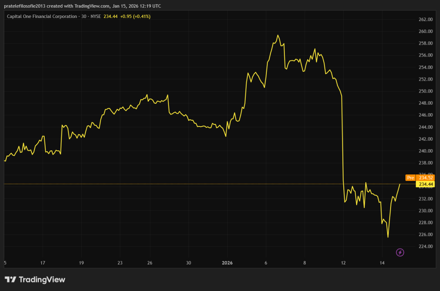Click the 250.00 price axis label
The image size is (440, 291).
(425, 91)
